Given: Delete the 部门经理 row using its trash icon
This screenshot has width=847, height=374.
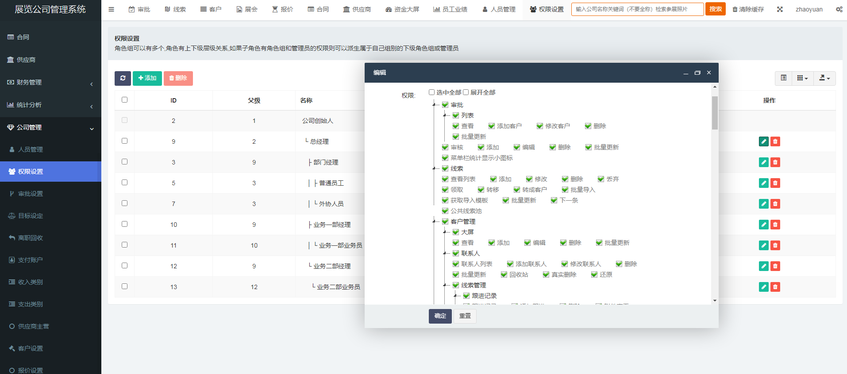Looking at the screenshot, I should [775, 162].
